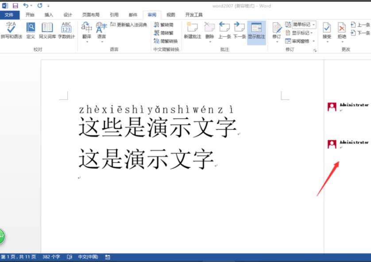Look up a word with 定义 (Define)

click(30, 31)
